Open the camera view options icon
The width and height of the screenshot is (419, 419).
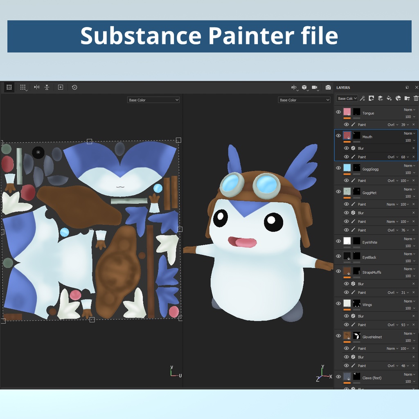[315, 88]
